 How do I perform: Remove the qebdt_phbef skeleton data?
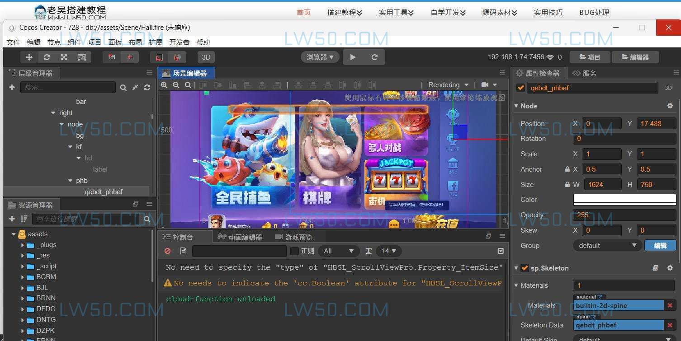pos(670,325)
